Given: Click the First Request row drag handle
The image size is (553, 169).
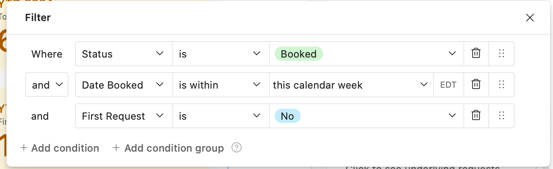Looking at the screenshot, I should (x=501, y=116).
